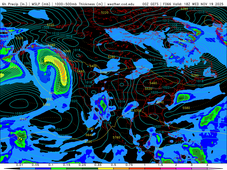
Task: Click the '0.75' legend value
Action: point(129,165)
